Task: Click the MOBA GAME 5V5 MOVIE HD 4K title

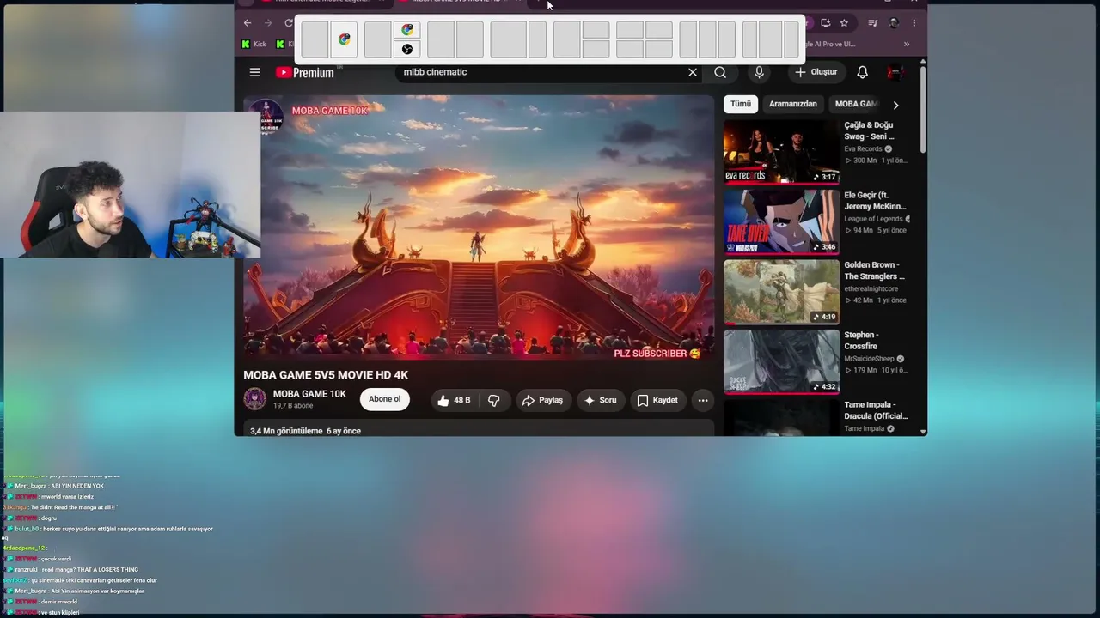Action: click(326, 375)
